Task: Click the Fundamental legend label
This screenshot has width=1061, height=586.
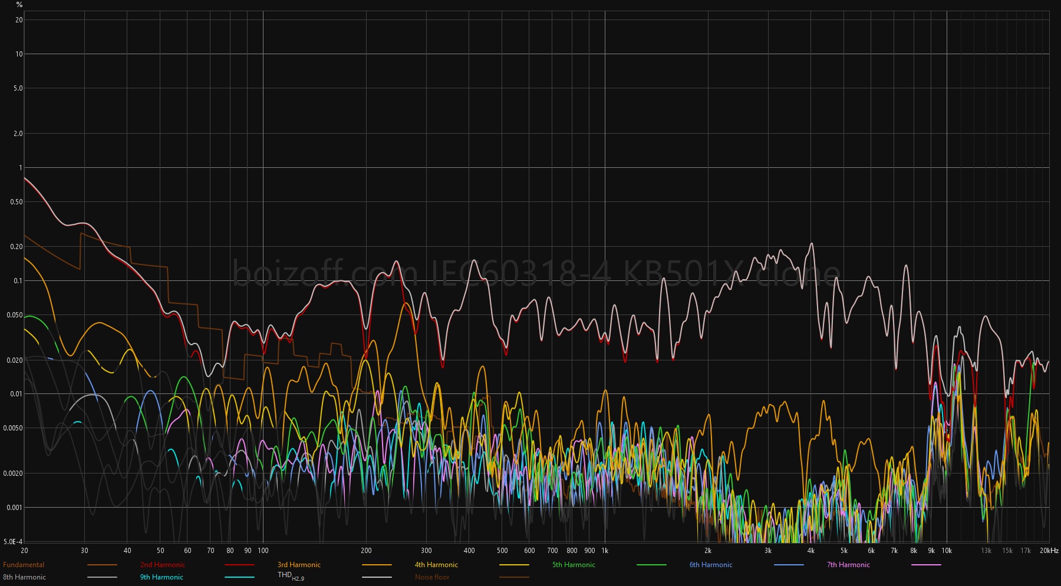Action: (24, 565)
